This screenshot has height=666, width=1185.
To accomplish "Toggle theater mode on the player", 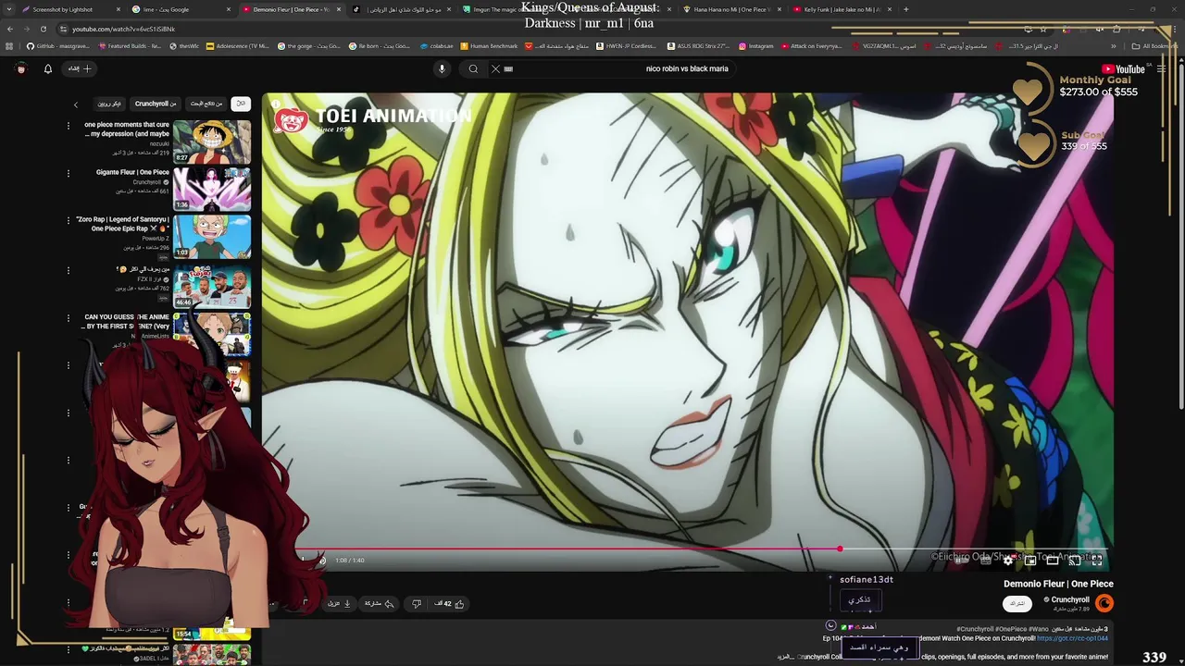I will pyautogui.click(x=1053, y=561).
